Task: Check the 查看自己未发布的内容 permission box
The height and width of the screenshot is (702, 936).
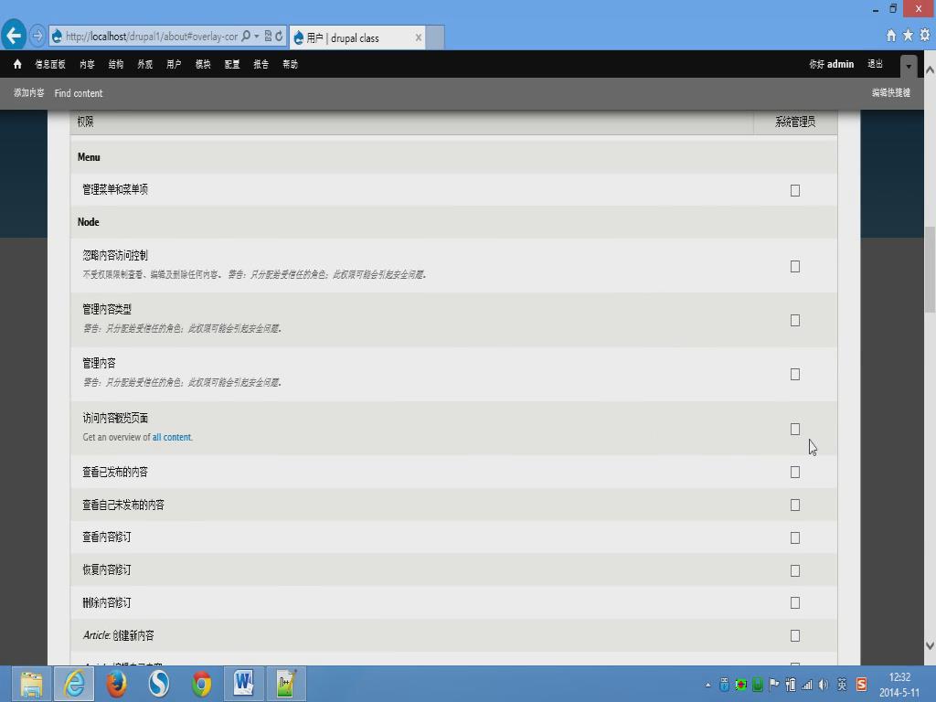Action: 795,505
